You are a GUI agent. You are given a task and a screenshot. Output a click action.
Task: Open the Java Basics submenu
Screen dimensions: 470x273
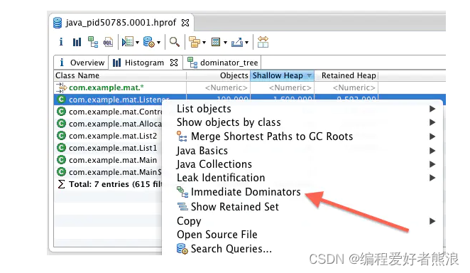(x=302, y=151)
